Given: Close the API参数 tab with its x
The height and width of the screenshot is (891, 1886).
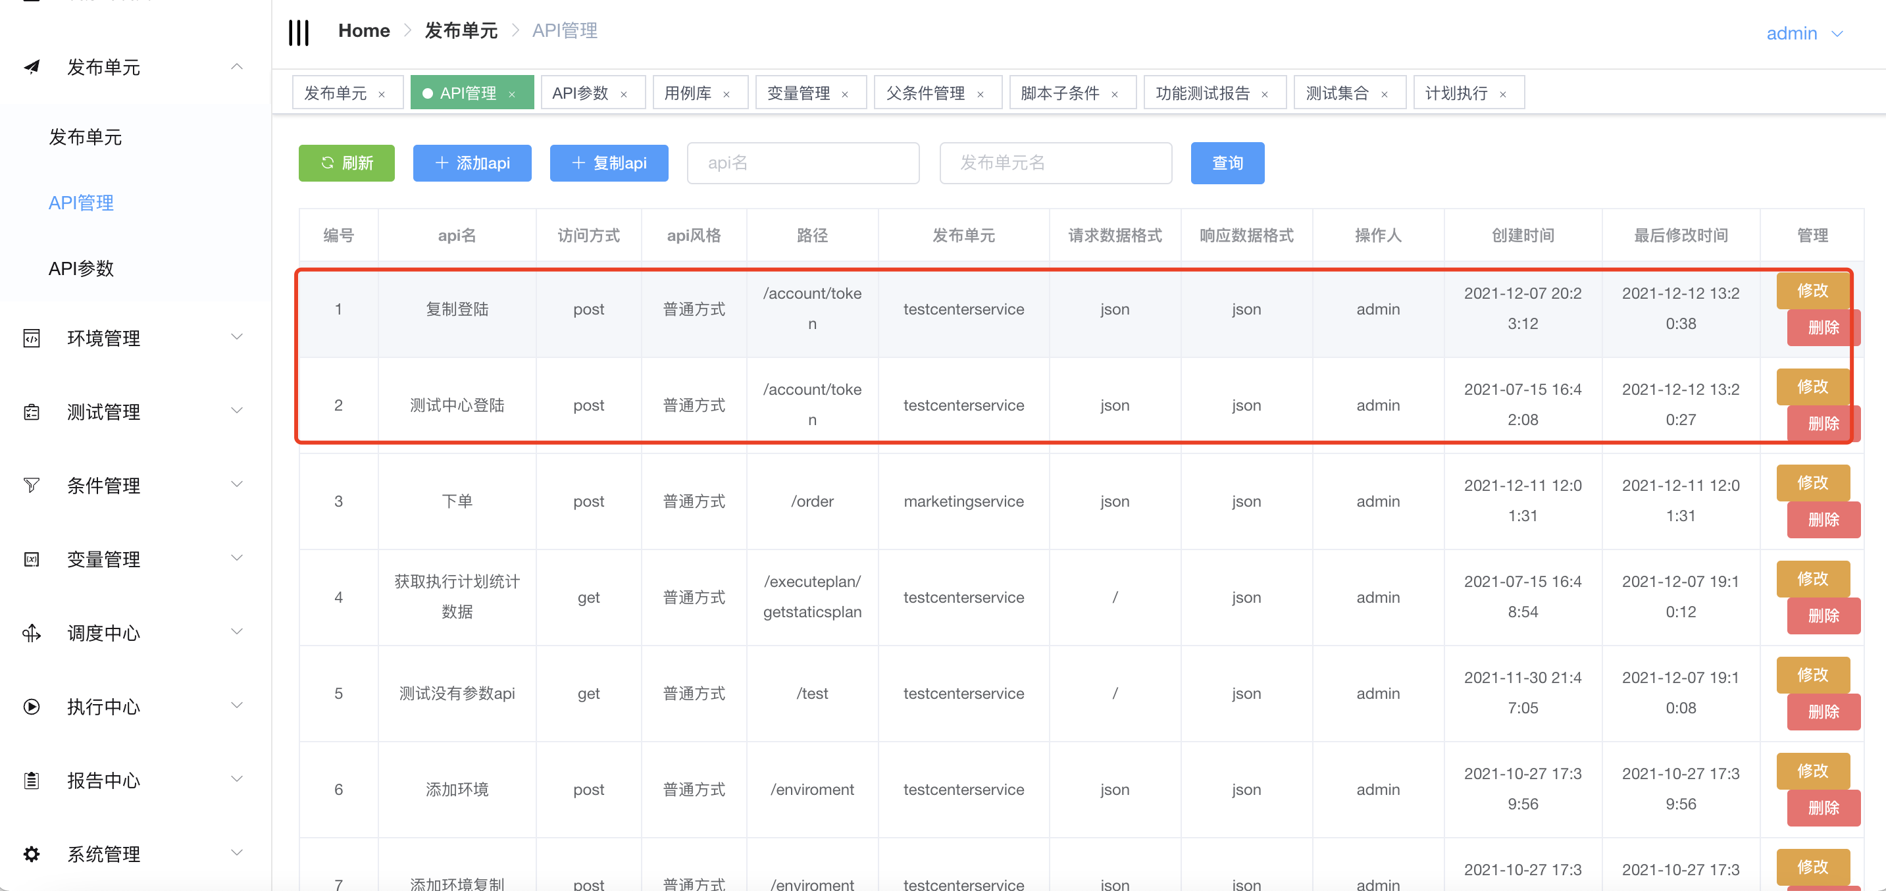Looking at the screenshot, I should pos(624,95).
